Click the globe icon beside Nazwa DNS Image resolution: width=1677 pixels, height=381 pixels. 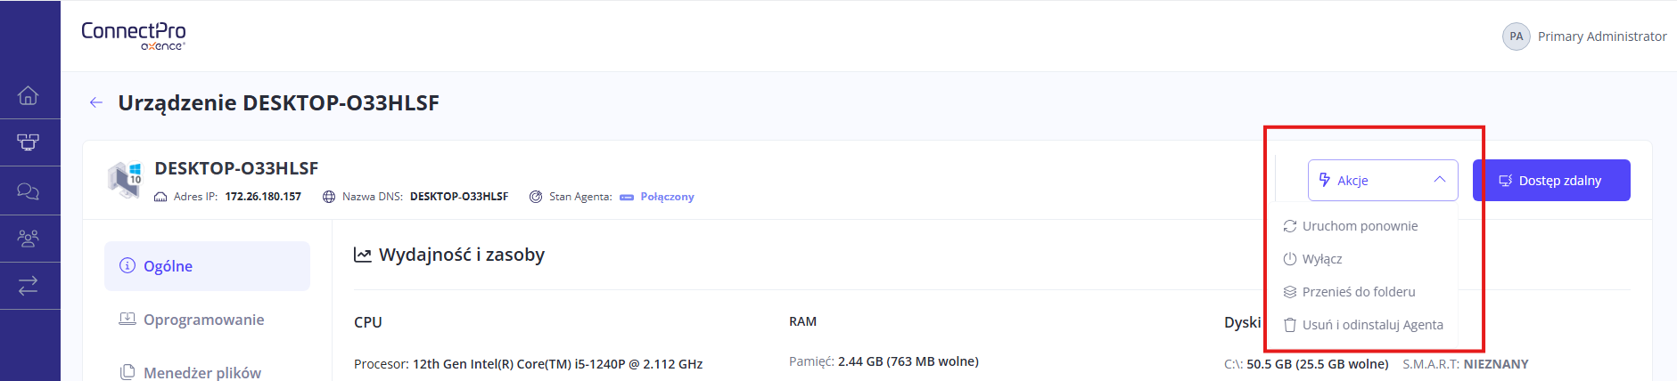coord(329,197)
